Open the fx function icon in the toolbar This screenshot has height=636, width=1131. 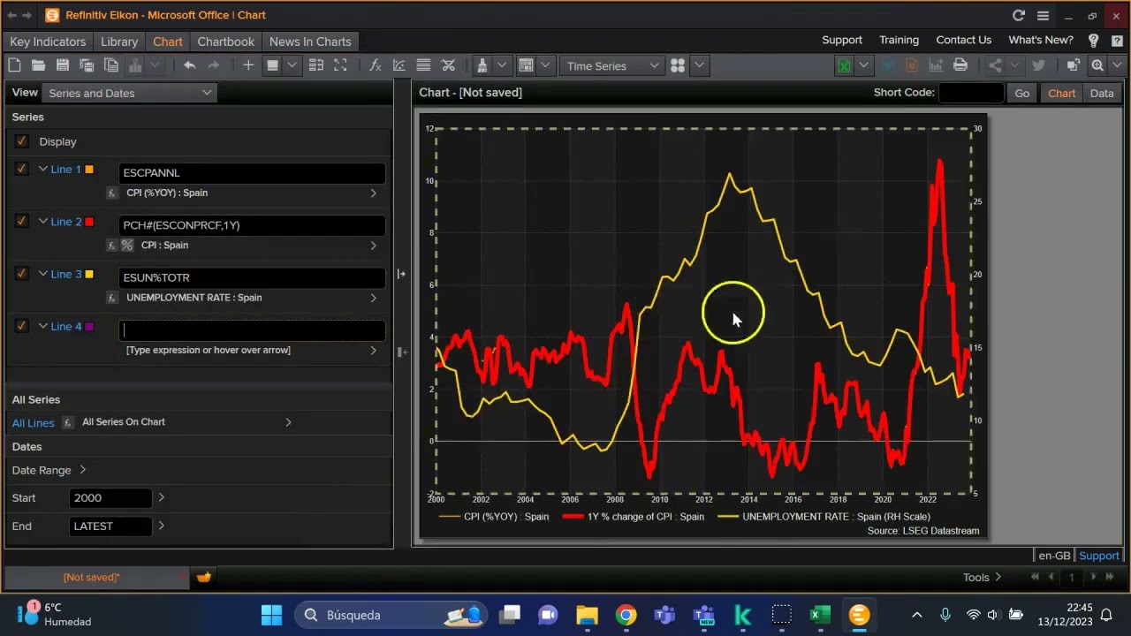[375, 65]
